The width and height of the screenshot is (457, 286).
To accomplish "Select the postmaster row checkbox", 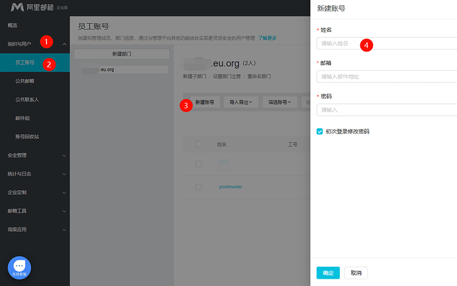I will [x=199, y=187].
